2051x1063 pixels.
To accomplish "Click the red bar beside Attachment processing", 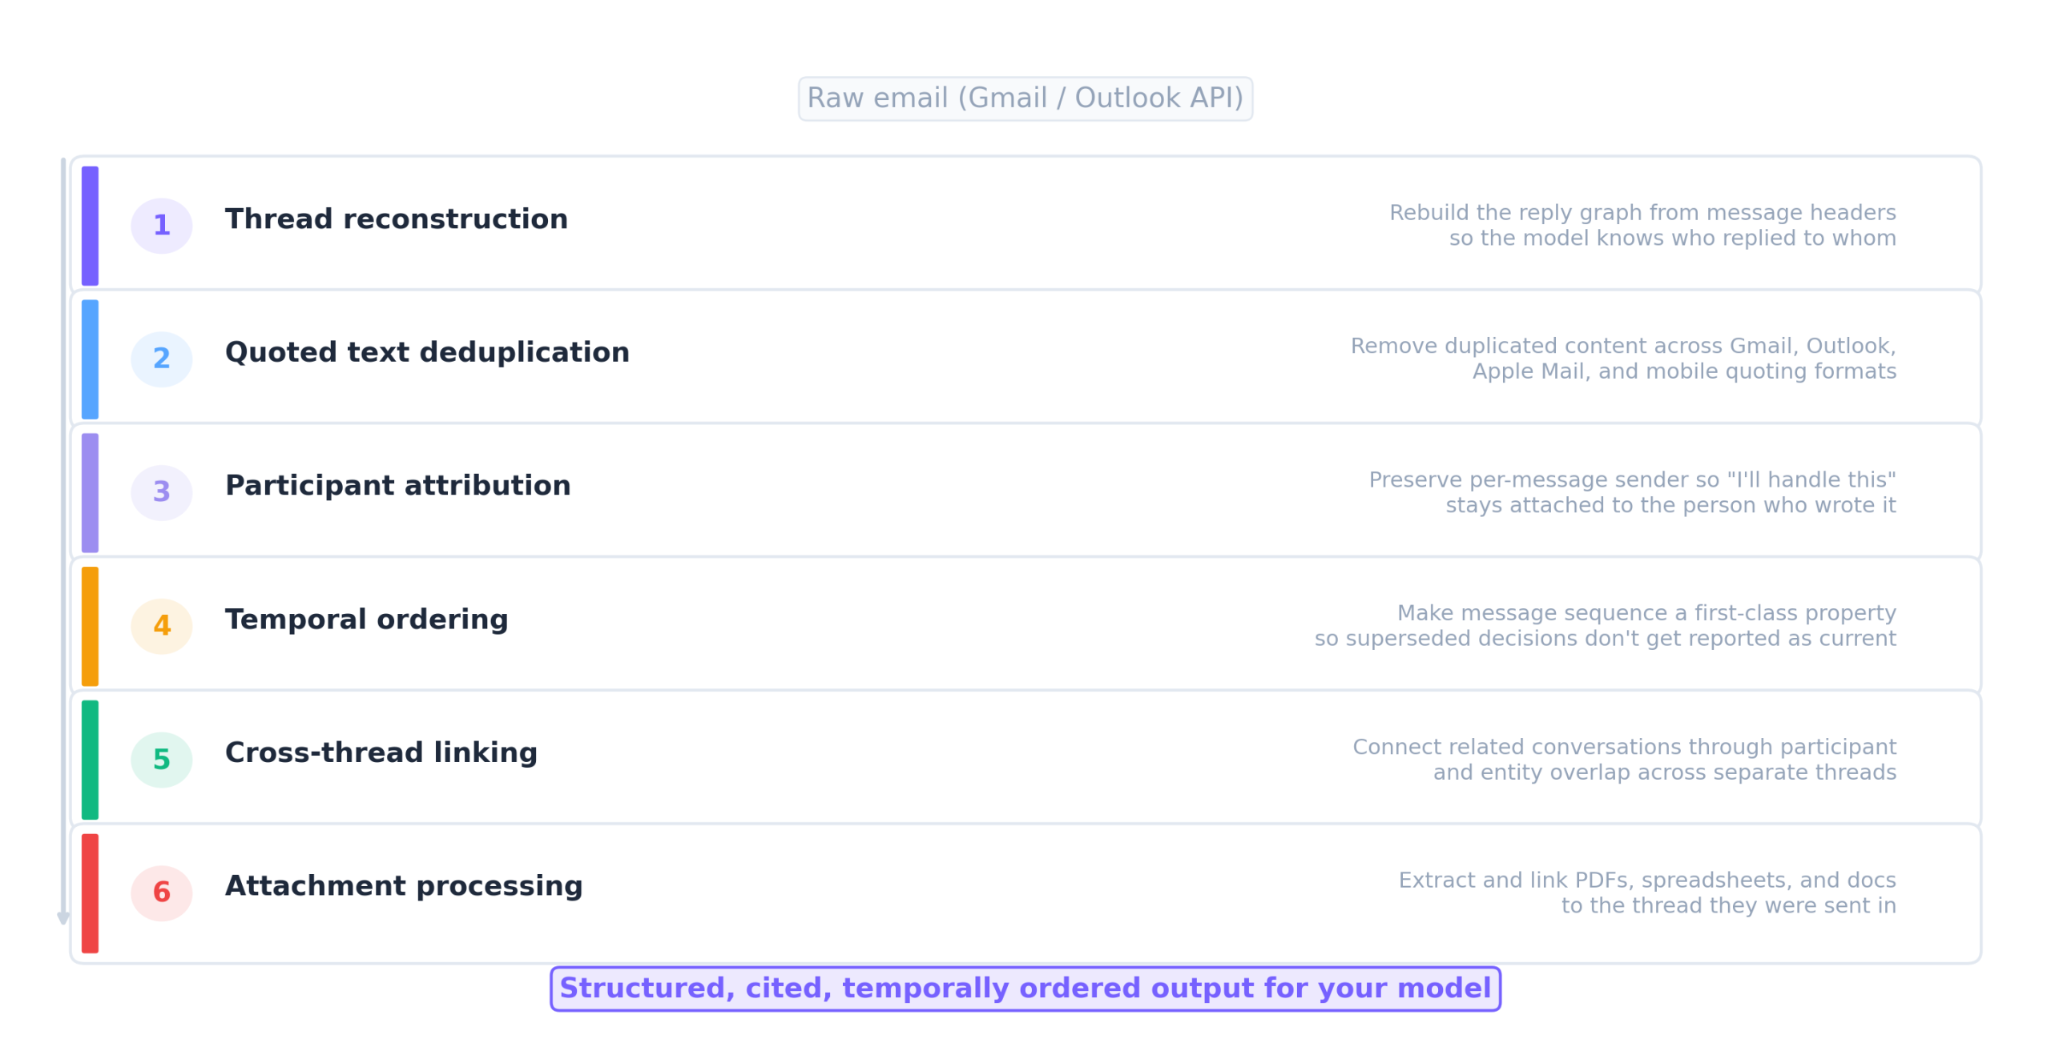I will [90, 893].
